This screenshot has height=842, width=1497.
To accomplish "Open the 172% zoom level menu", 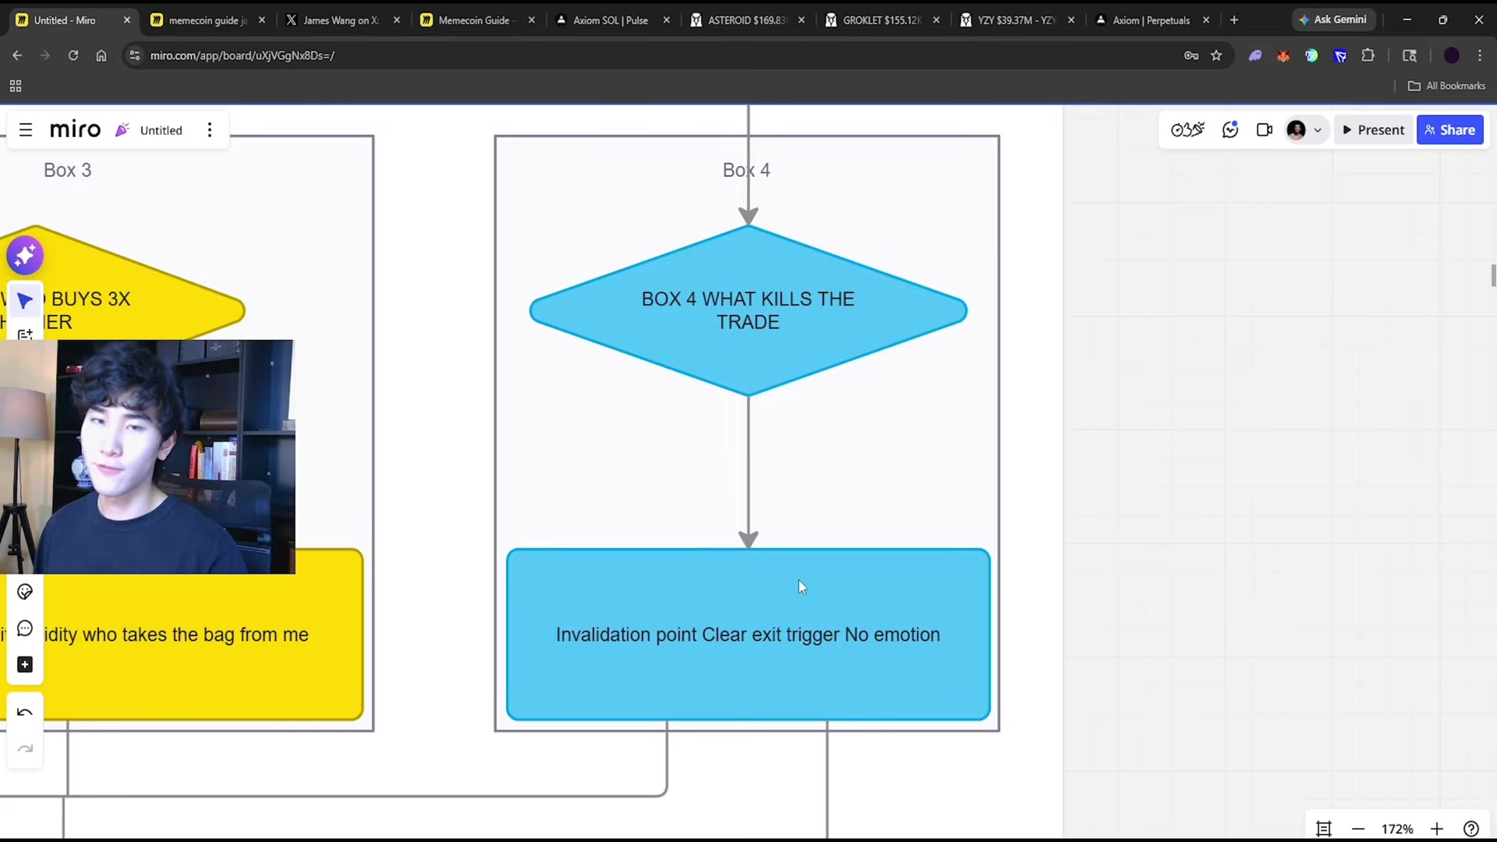I will pyautogui.click(x=1396, y=829).
